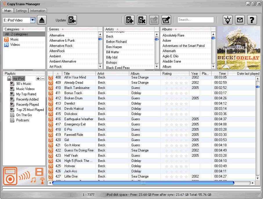Open help with the question mark icon
The image size is (263, 199).
coord(252,20)
